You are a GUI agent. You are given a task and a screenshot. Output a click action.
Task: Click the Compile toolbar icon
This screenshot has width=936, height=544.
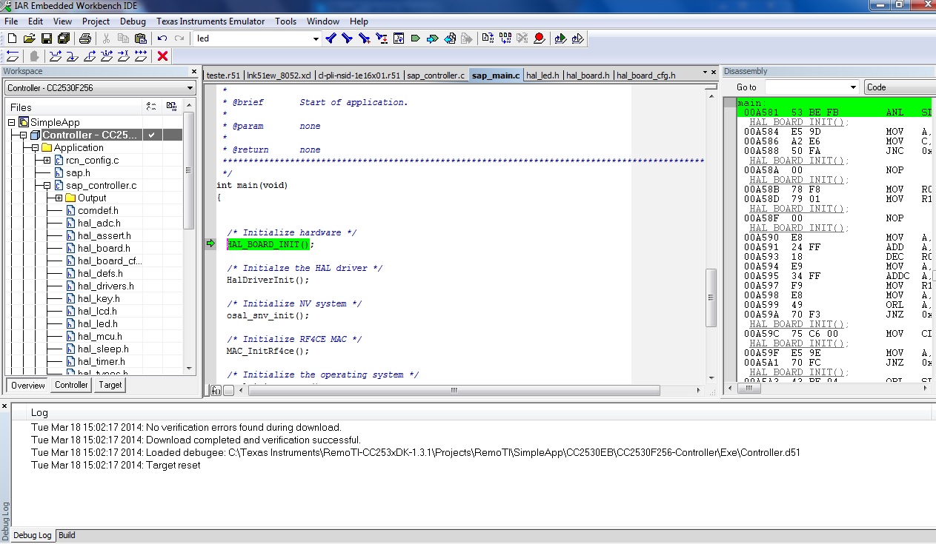coord(488,38)
